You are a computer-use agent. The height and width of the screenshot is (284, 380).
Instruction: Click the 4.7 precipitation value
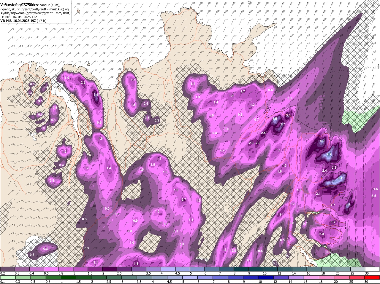point(349,205)
